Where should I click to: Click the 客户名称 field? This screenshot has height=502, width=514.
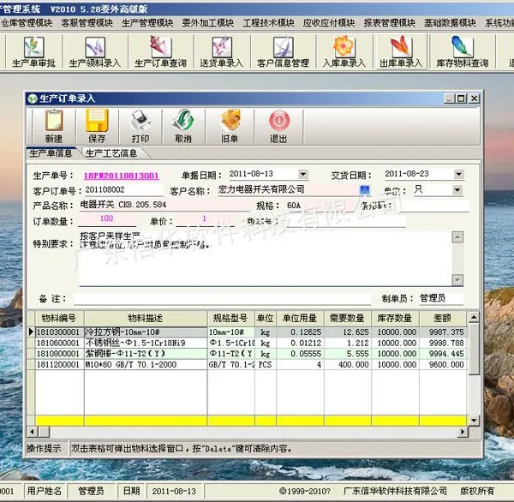289,190
